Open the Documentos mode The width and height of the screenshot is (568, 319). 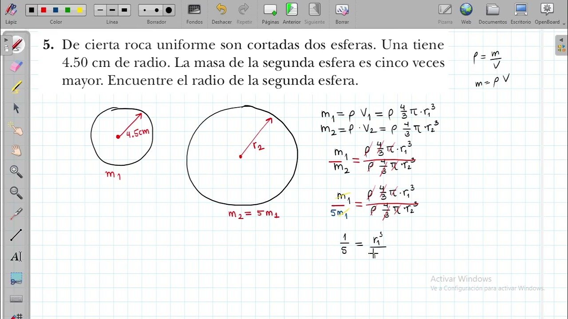(x=493, y=13)
